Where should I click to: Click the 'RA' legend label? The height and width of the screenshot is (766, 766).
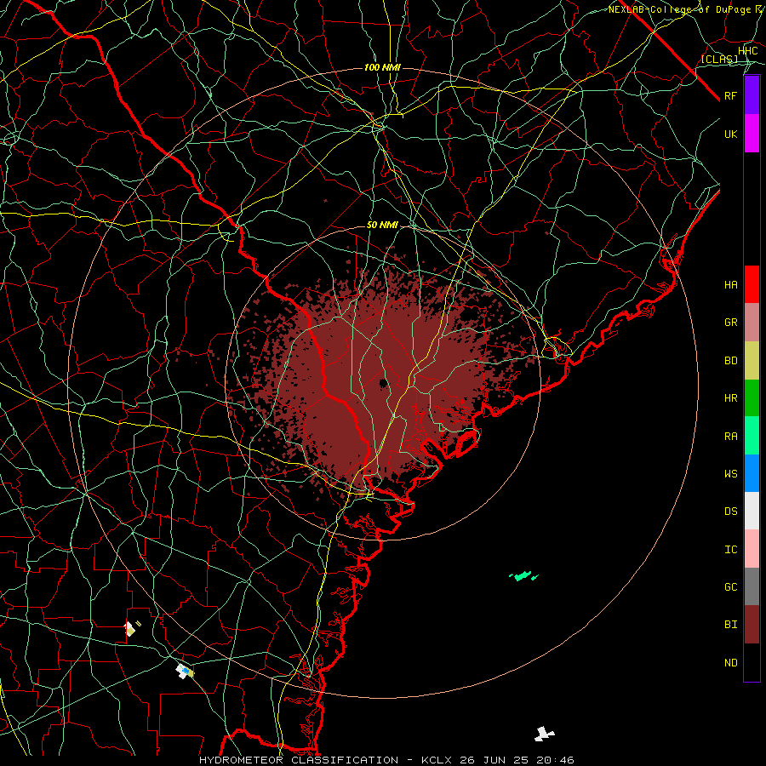click(x=731, y=437)
